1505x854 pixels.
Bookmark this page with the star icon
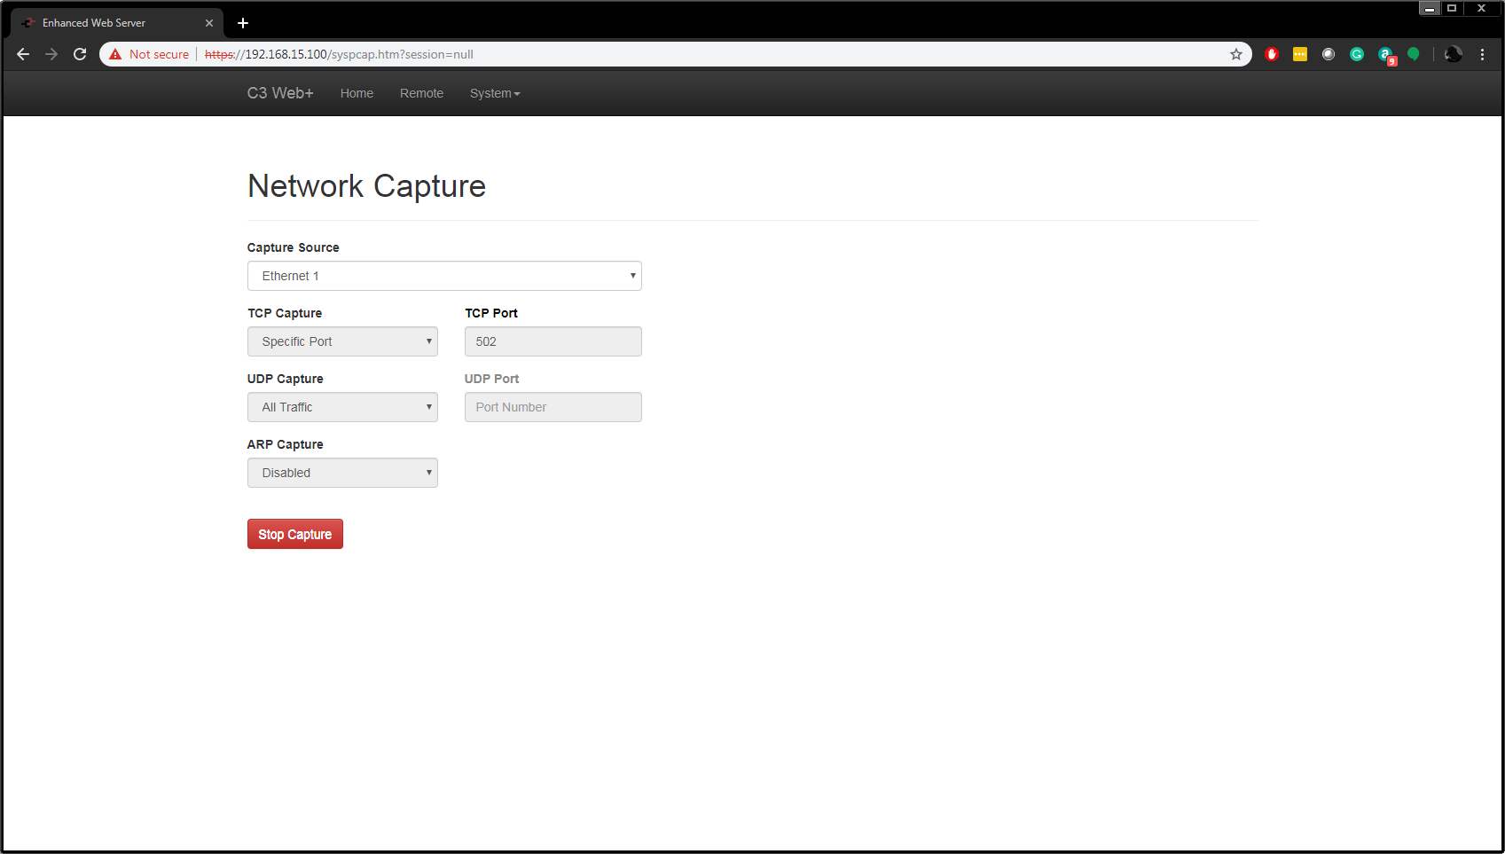tap(1236, 54)
